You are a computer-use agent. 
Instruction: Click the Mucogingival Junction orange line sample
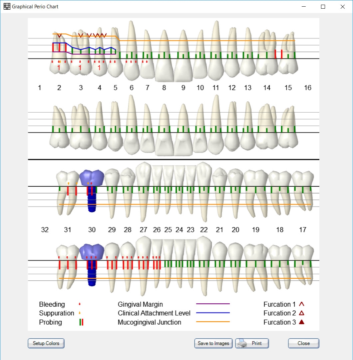[213, 322]
